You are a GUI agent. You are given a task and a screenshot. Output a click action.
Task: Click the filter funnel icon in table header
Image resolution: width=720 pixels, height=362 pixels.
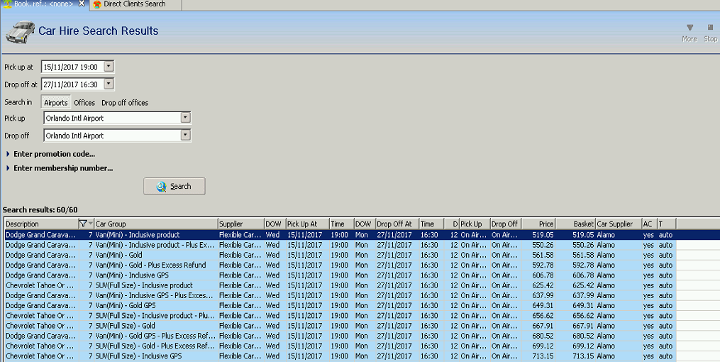click(83, 224)
